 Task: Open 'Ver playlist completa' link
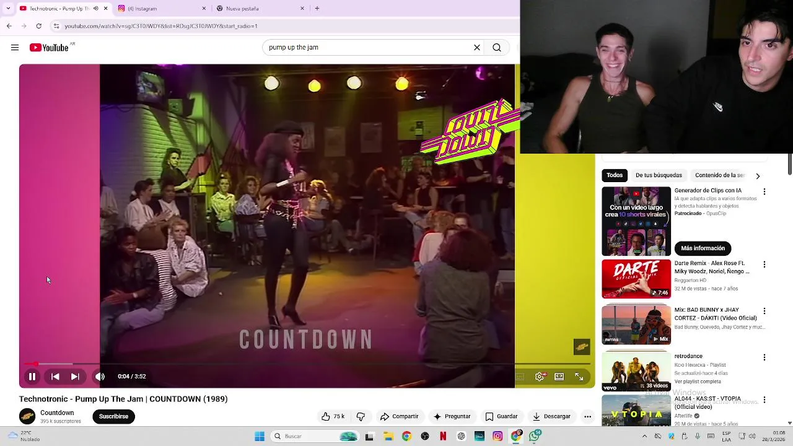coord(698,382)
